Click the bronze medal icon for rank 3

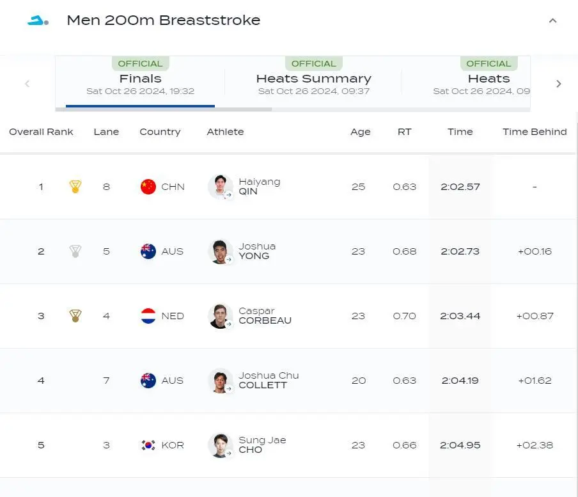point(75,316)
